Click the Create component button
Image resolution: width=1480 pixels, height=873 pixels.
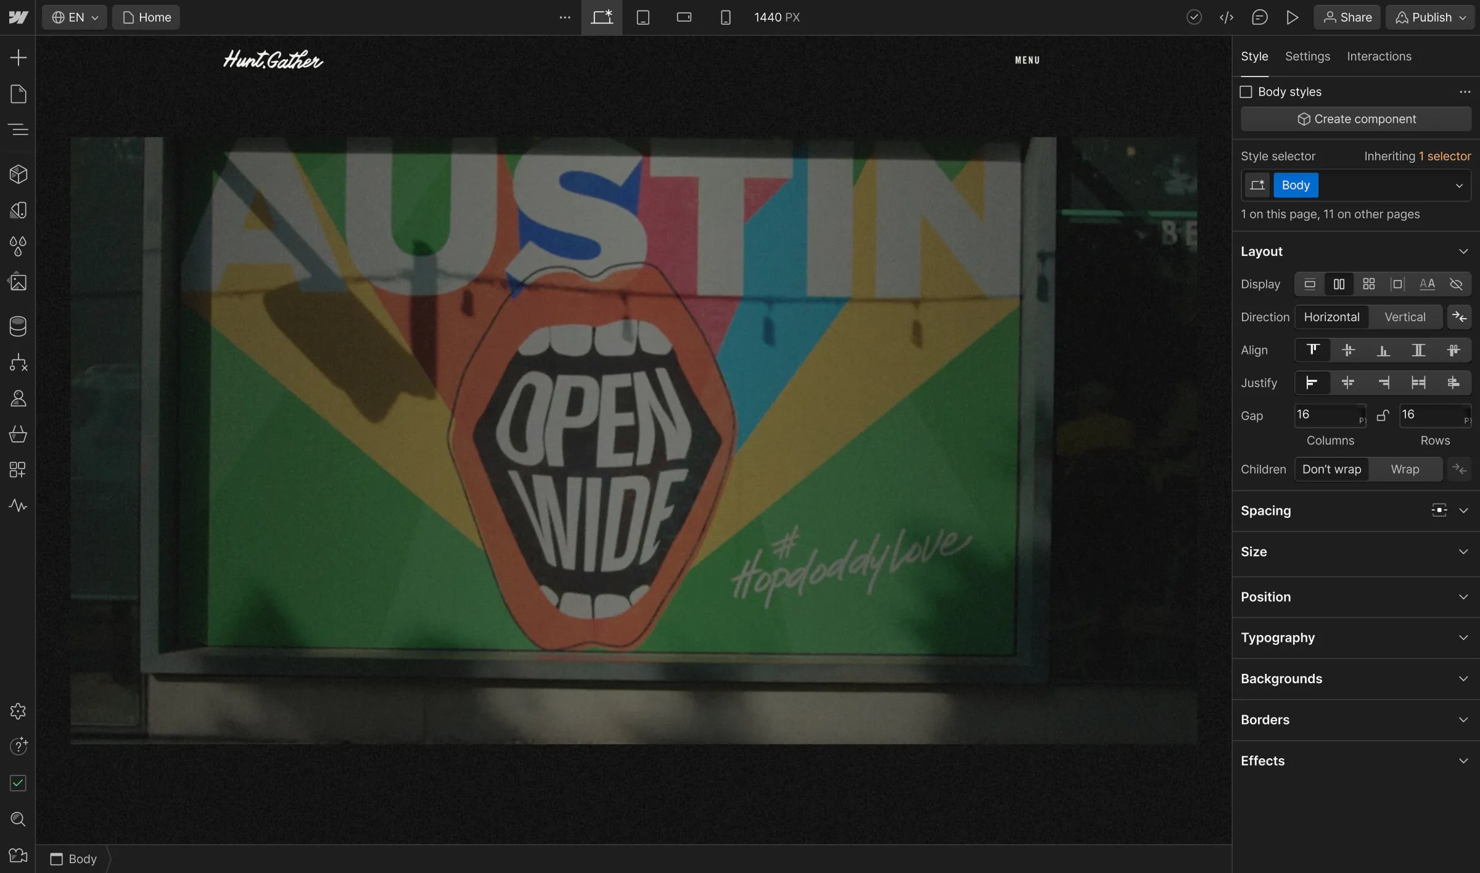pyautogui.click(x=1355, y=119)
